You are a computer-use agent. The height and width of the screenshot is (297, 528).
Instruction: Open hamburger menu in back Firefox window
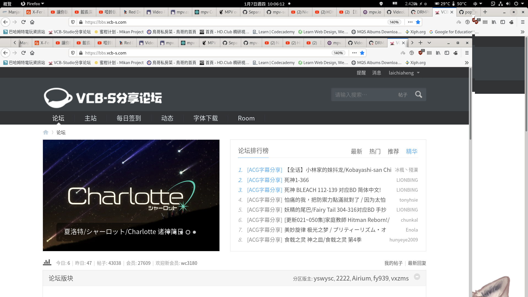523,22
